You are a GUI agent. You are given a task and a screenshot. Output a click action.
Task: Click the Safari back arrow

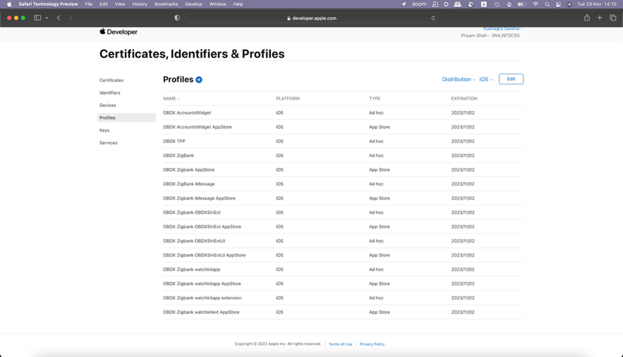click(59, 18)
